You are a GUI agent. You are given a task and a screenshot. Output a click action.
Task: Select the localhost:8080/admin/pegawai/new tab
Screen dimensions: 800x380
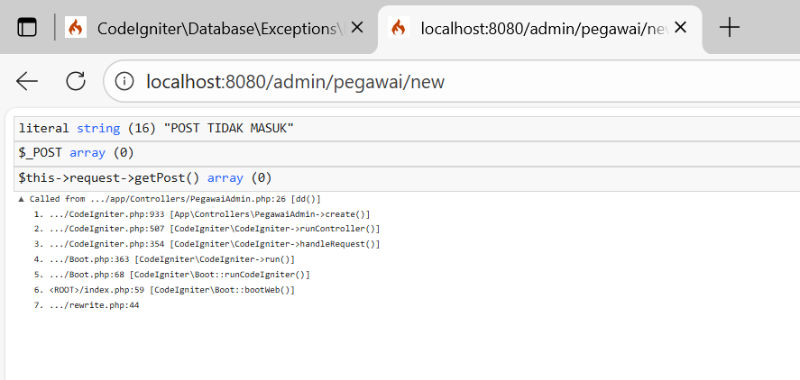541,28
